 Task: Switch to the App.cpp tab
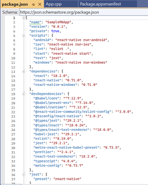coord(54,4)
